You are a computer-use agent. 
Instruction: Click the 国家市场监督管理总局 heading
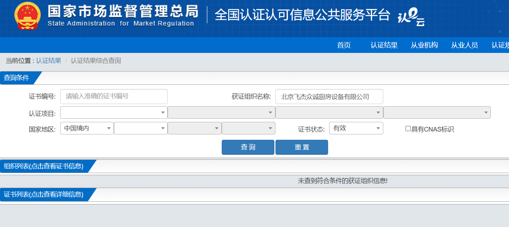[x=123, y=11]
